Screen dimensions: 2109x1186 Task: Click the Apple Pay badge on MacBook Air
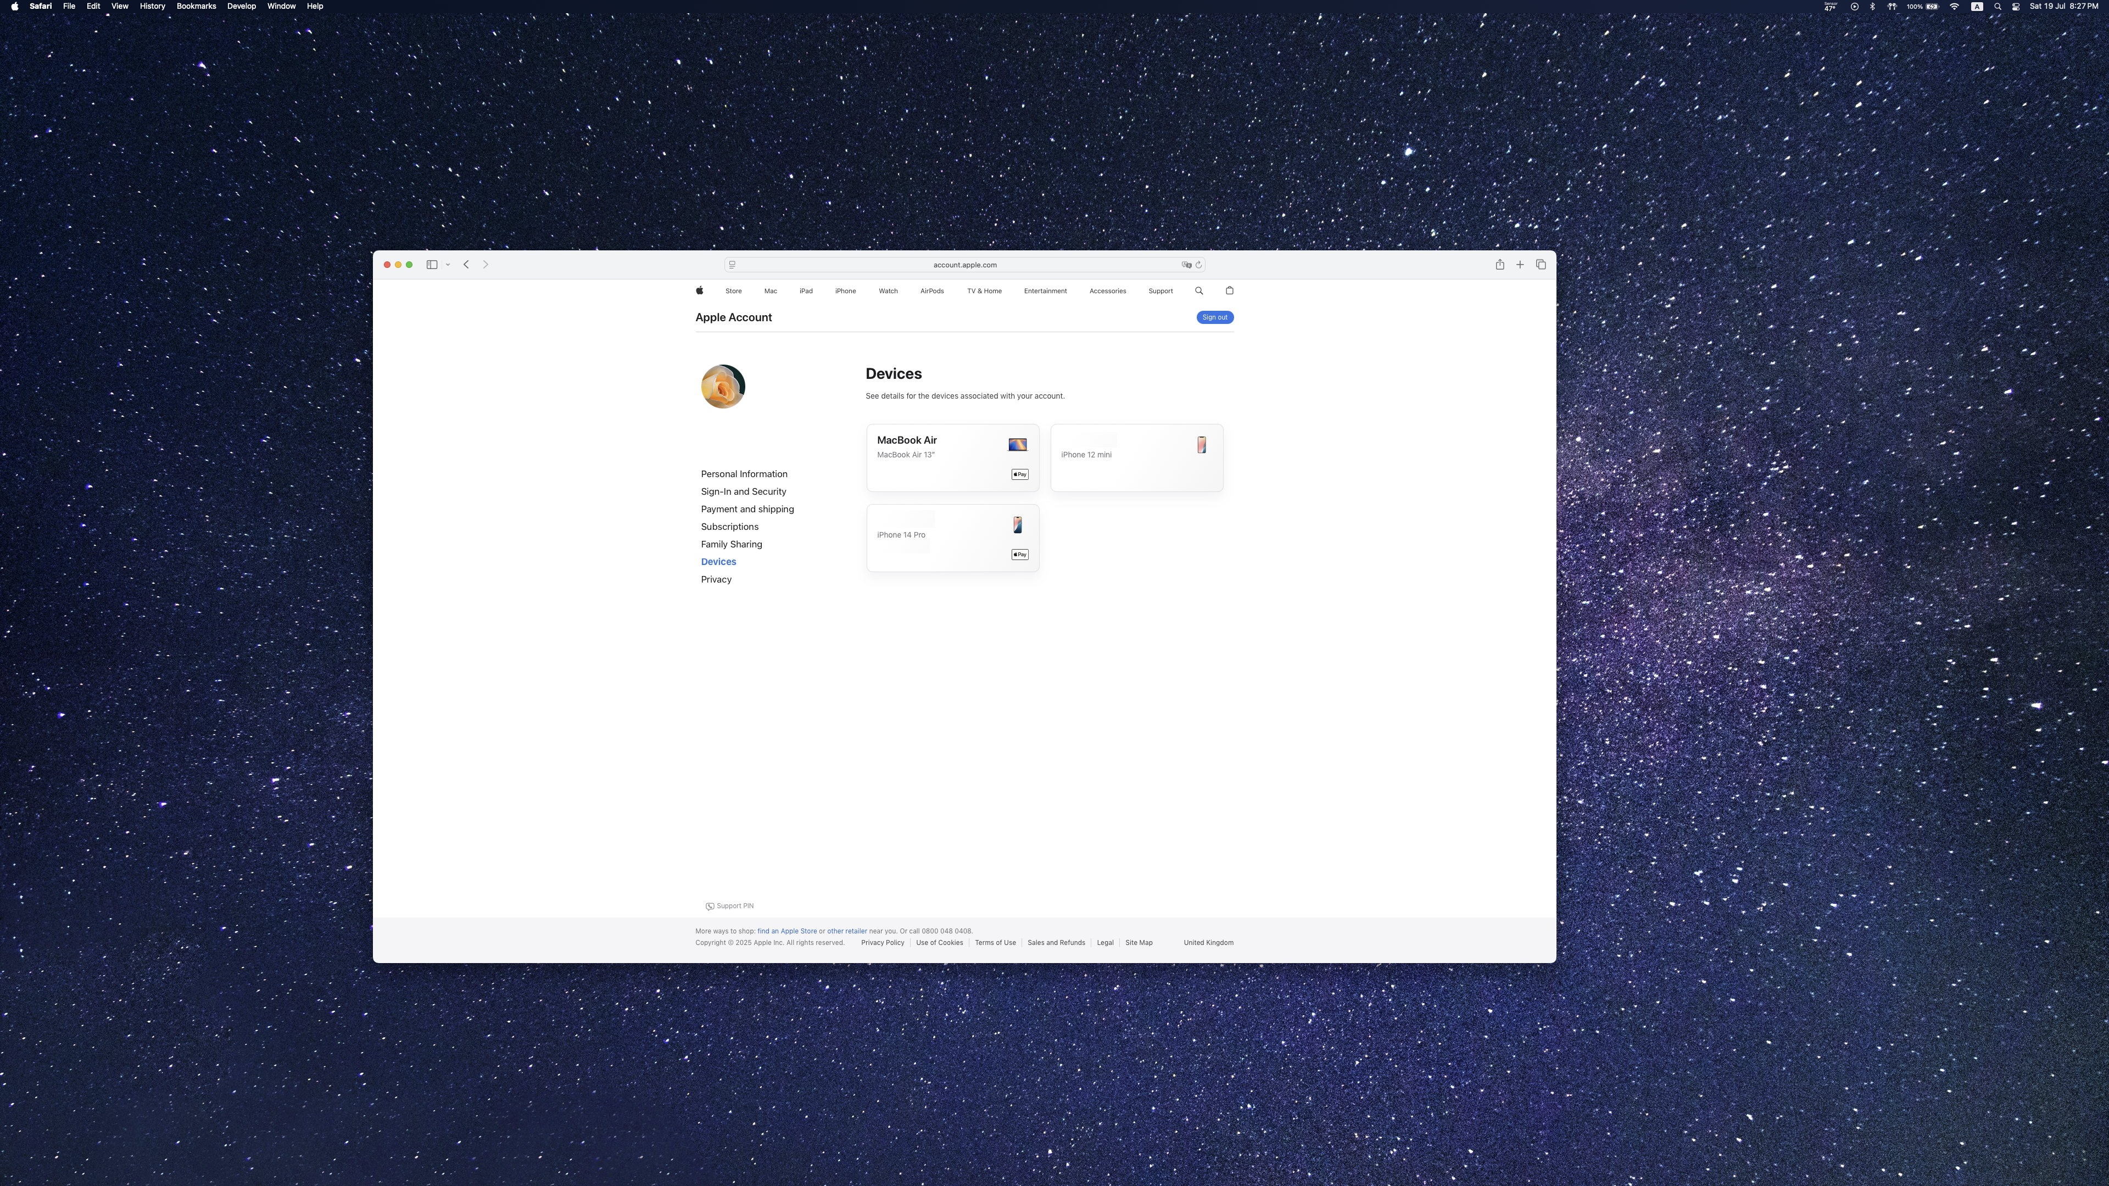(1020, 475)
